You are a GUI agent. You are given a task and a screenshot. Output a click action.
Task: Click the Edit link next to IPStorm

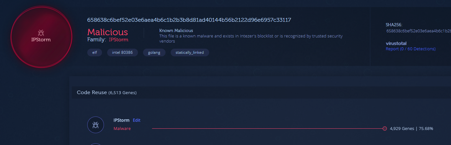137,120
